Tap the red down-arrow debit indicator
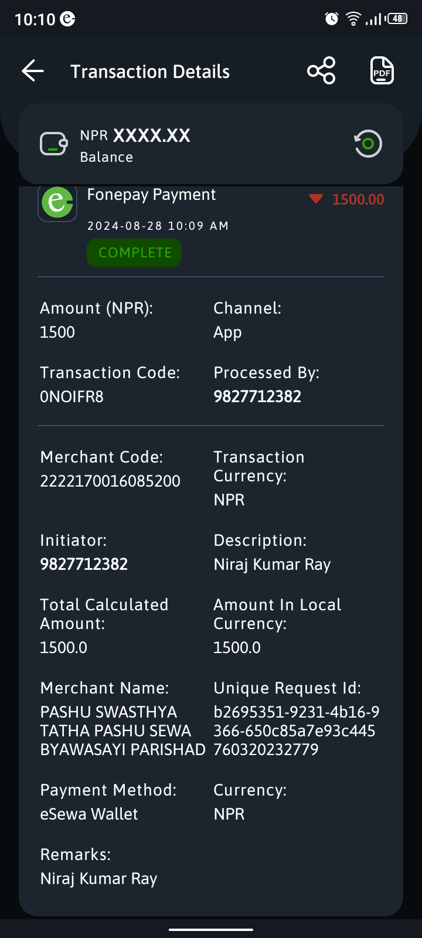The height and width of the screenshot is (938, 422). point(316,199)
